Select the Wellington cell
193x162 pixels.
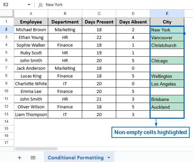click(167, 76)
